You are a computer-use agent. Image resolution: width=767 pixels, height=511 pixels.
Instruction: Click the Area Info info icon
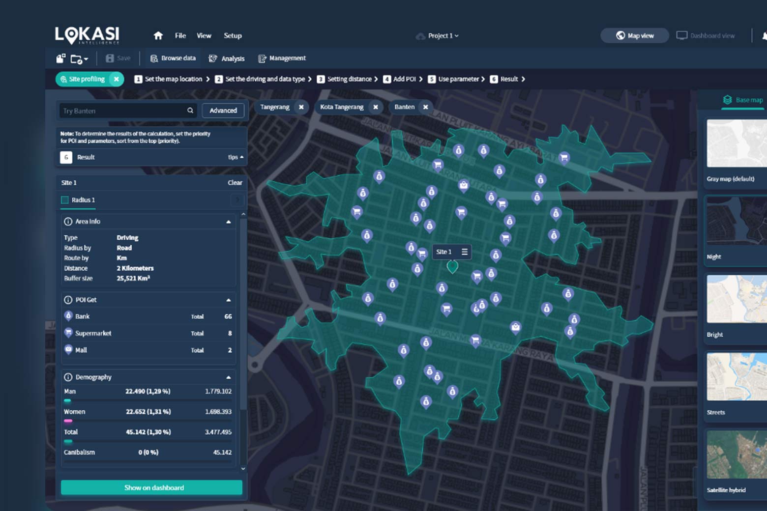(x=68, y=222)
